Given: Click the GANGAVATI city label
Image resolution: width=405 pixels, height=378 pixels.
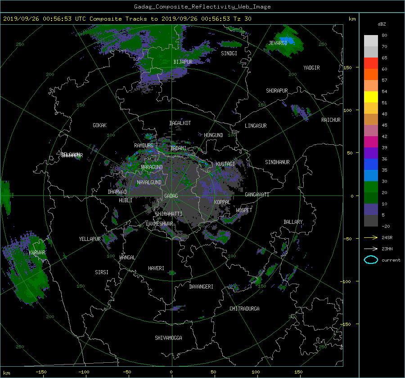Looking at the screenshot, I should pos(257,195).
